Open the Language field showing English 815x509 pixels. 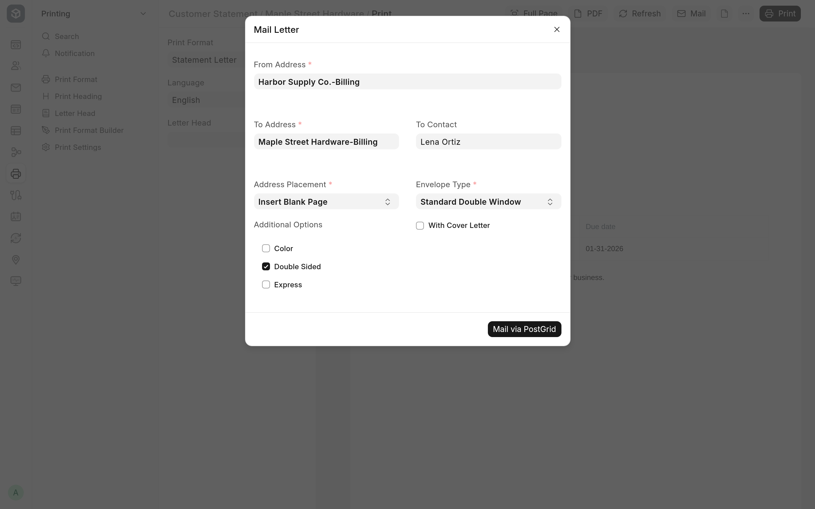tap(206, 100)
